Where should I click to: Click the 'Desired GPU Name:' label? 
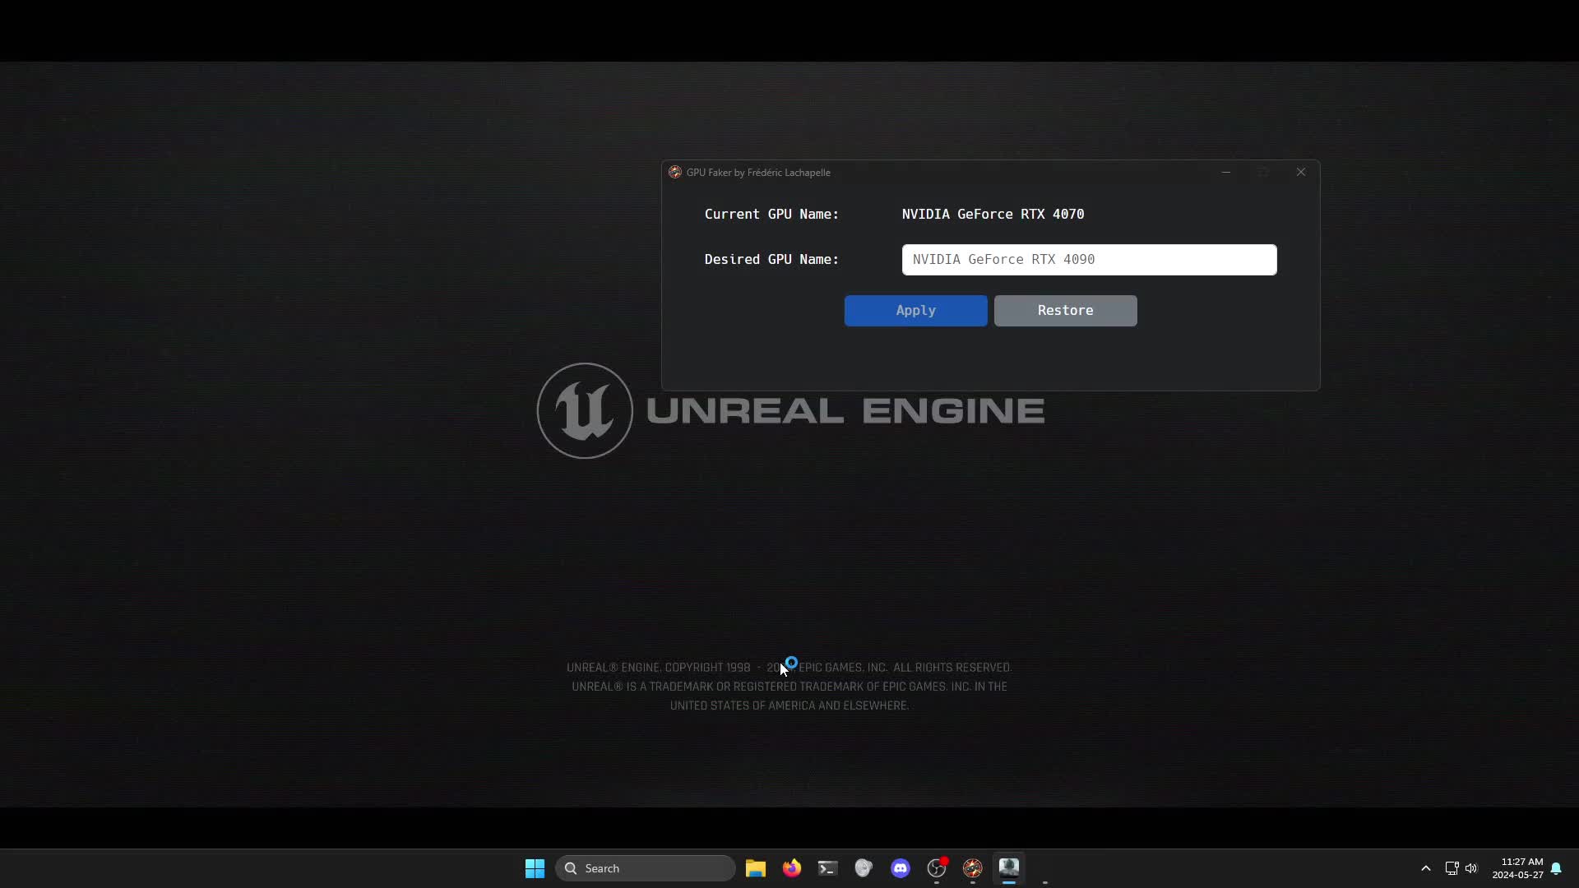point(771,259)
